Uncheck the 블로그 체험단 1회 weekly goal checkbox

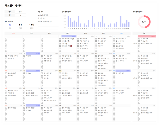click(x=139, y=43)
